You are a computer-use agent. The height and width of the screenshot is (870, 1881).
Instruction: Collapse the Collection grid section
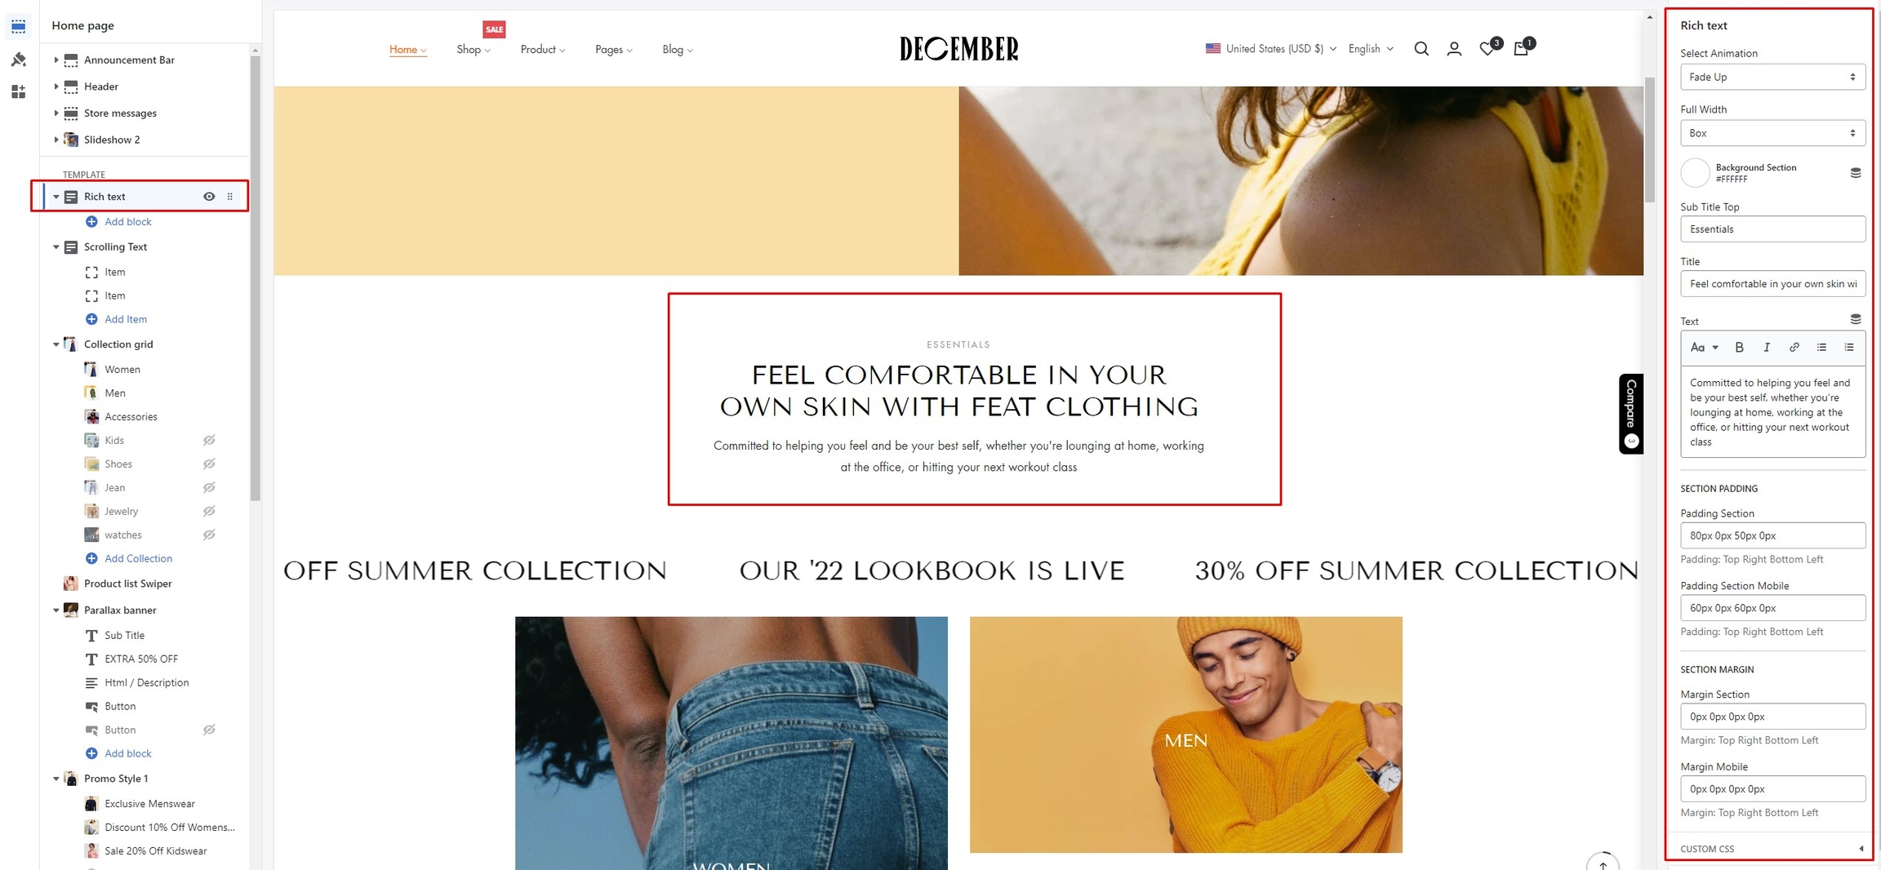pyautogui.click(x=56, y=344)
